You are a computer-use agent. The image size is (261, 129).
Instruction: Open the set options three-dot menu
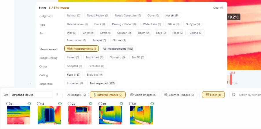(x=57, y=95)
